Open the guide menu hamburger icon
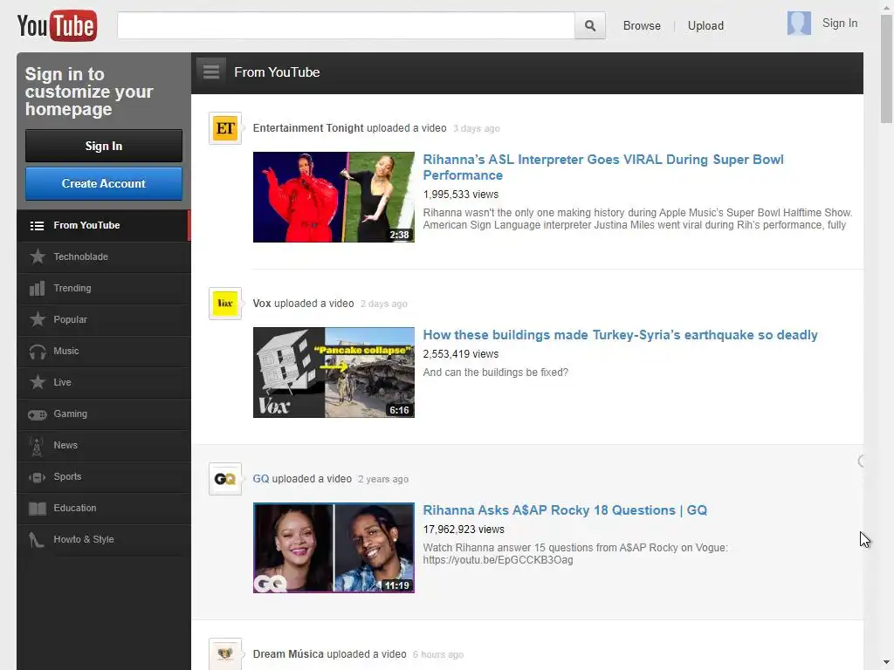Image resolution: width=894 pixels, height=670 pixels. [x=211, y=72]
